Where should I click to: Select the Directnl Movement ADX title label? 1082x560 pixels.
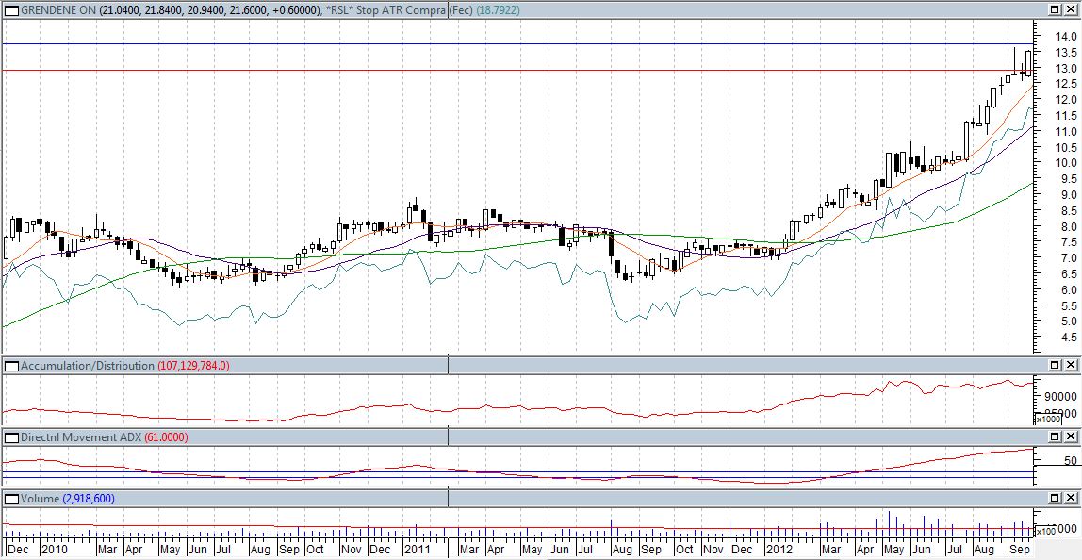pos(80,437)
